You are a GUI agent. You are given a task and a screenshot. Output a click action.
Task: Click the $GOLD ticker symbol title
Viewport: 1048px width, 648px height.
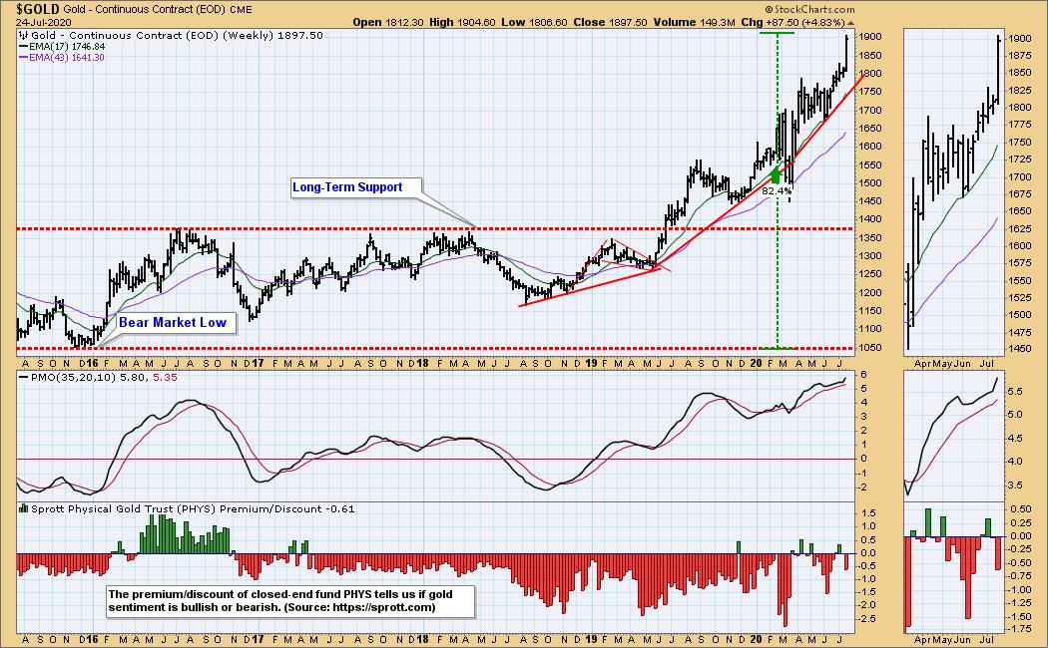click(38, 9)
